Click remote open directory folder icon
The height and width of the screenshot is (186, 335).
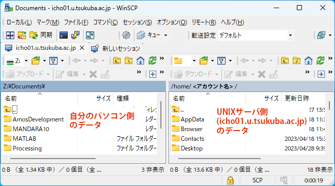[204, 61]
